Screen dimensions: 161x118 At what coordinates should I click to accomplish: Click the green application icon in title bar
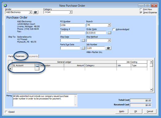[5, 6]
